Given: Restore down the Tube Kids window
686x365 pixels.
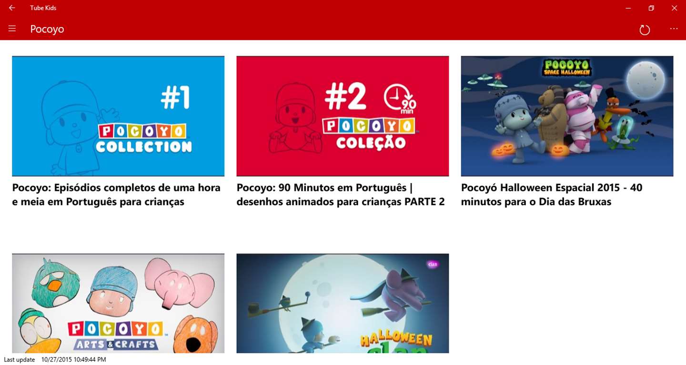Looking at the screenshot, I should (651, 8).
